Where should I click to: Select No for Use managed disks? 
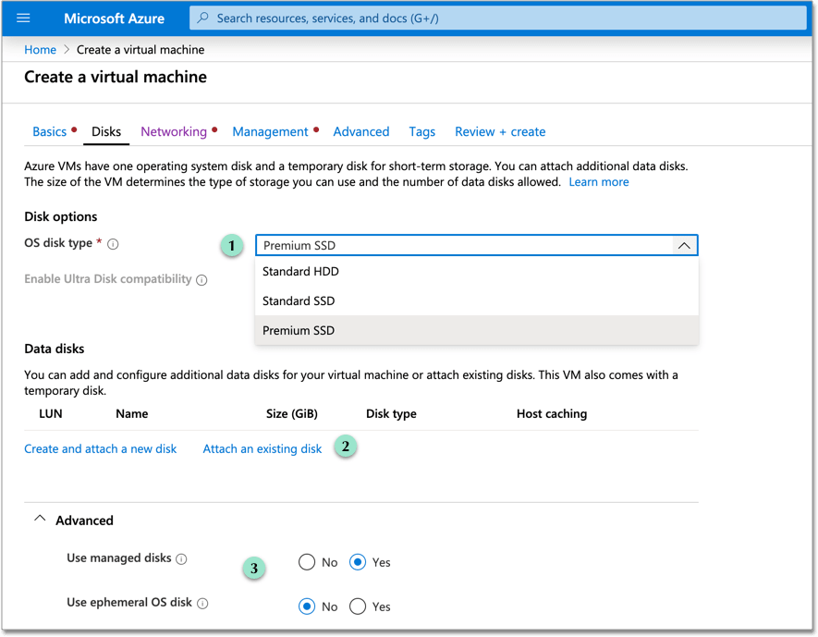[x=309, y=562]
